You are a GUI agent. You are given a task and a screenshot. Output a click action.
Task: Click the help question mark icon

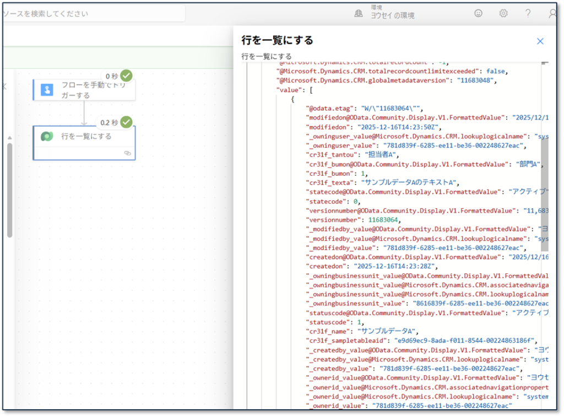click(x=528, y=13)
